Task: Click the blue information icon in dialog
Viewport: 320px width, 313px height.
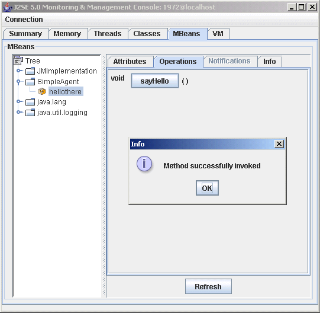Action: [144, 164]
